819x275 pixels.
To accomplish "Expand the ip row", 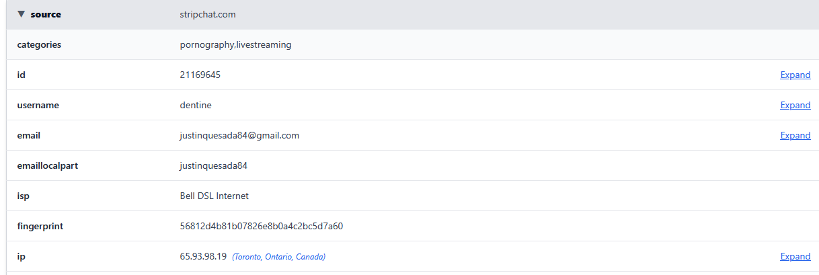I will [795, 256].
